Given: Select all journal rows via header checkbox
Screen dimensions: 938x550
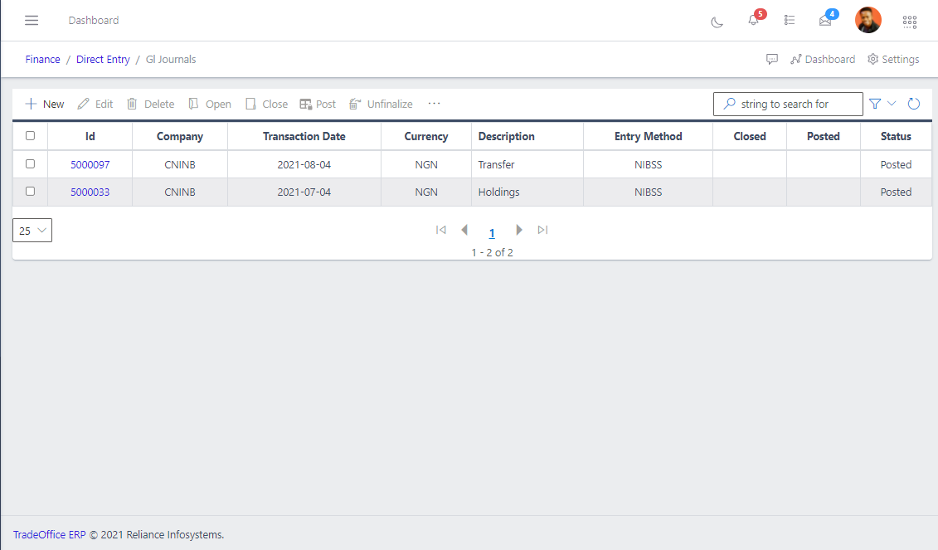Looking at the screenshot, I should click(30, 136).
